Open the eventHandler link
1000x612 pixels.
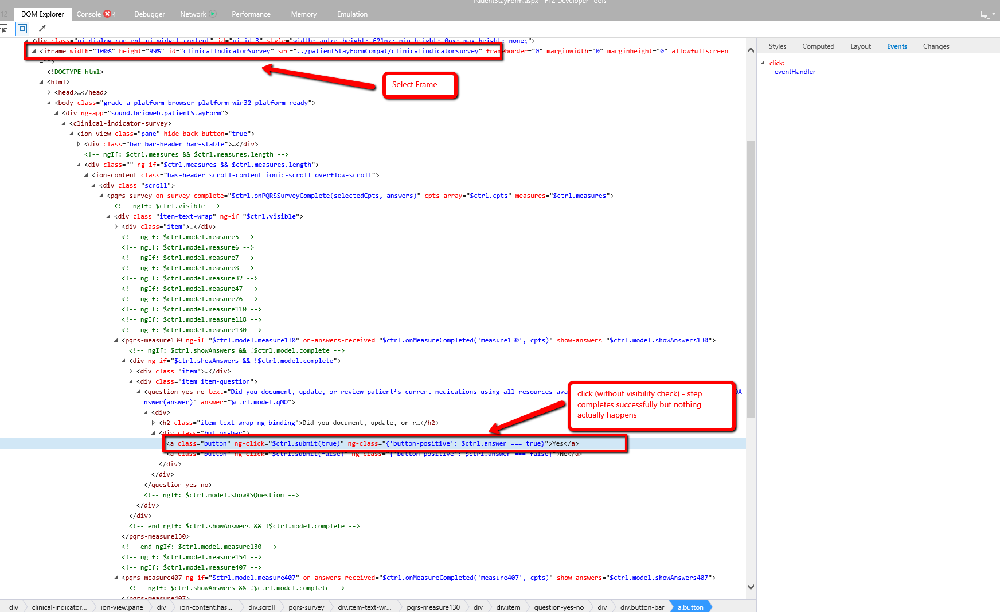click(795, 72)
